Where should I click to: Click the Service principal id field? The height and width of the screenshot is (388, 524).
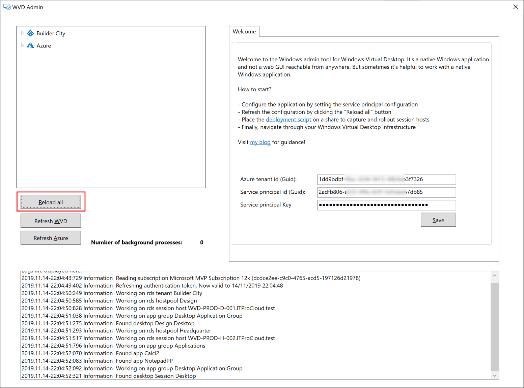[x=386, y=192]
